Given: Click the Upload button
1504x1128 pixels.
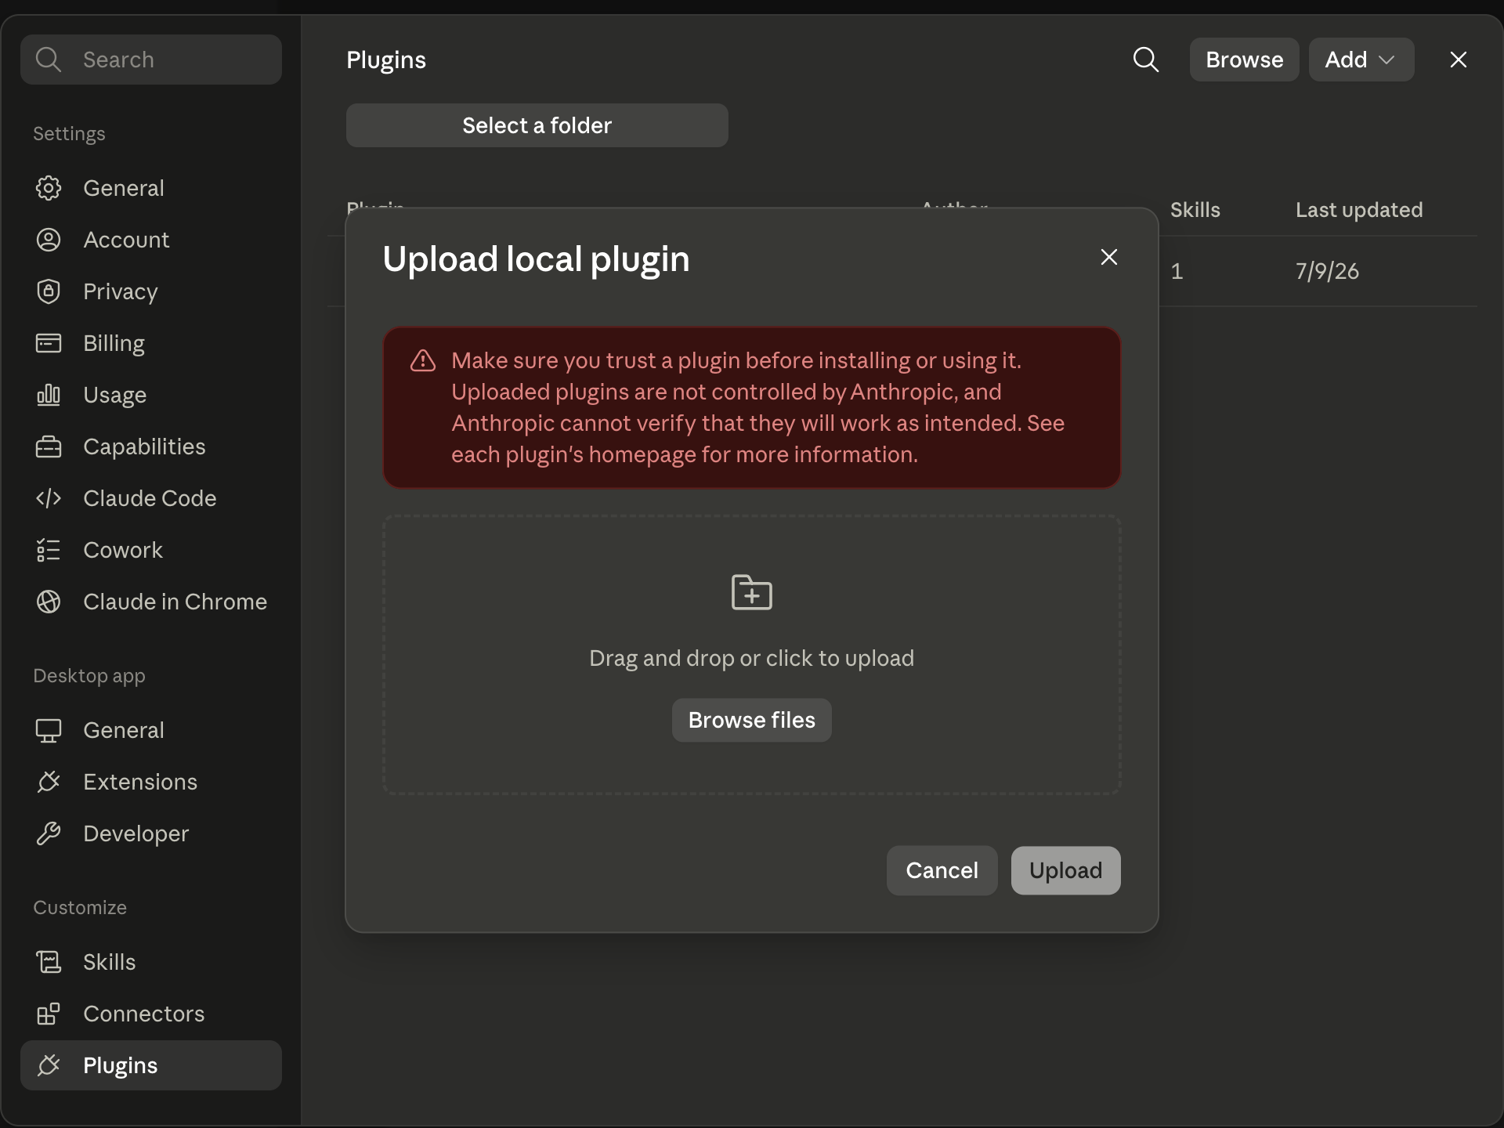Looking at the screenshot, I should [1065, 870].
